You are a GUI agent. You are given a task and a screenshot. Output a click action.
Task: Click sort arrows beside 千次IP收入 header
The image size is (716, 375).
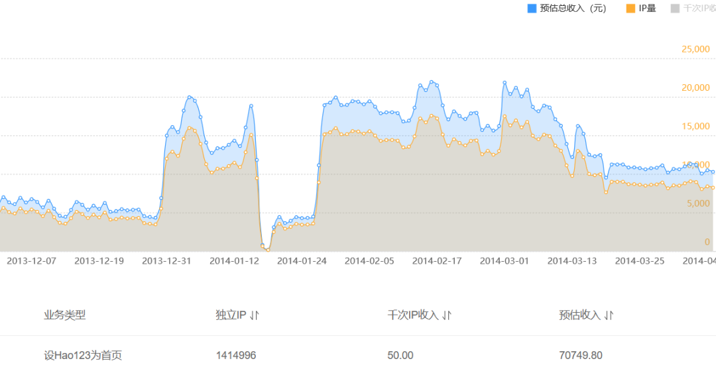447,315
